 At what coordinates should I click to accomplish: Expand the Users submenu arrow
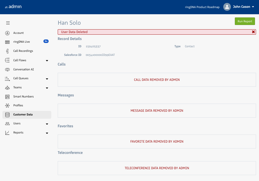47,124
